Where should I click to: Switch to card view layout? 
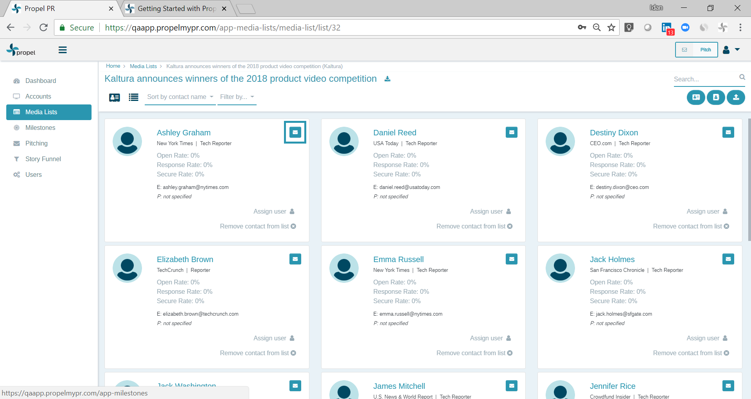pyautogui.click(x=115, y=97)
